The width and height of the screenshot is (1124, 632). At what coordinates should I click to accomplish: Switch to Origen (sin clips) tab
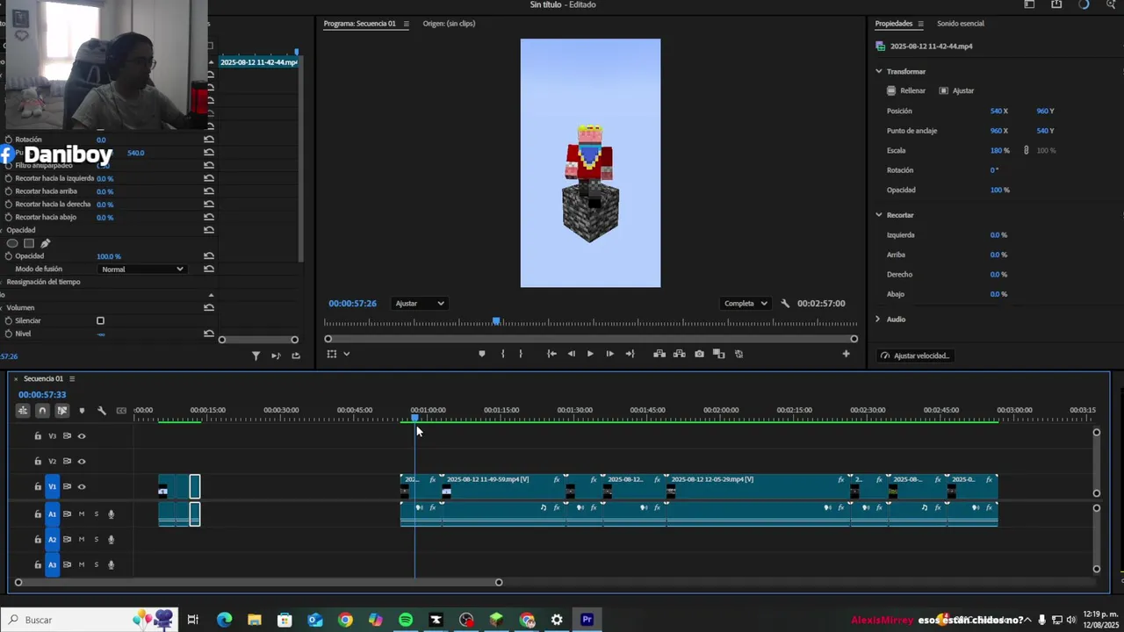pyautogui.click(x=449, y=24)
